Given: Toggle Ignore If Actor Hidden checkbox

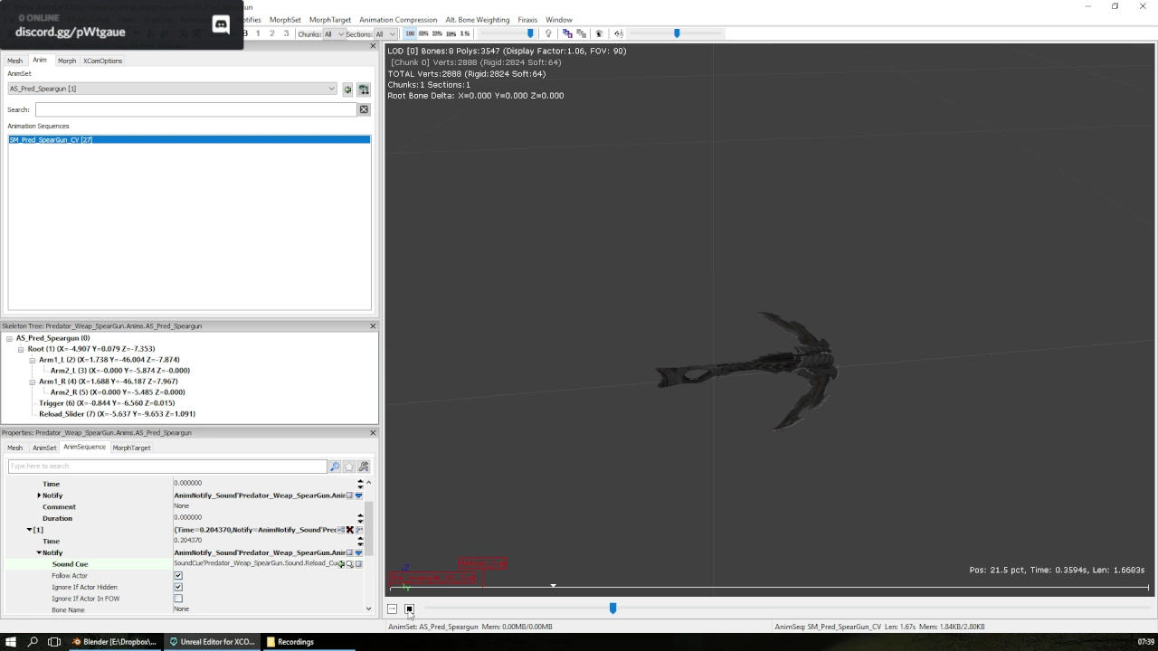Looking at the screenshot, I should [178, 587].
